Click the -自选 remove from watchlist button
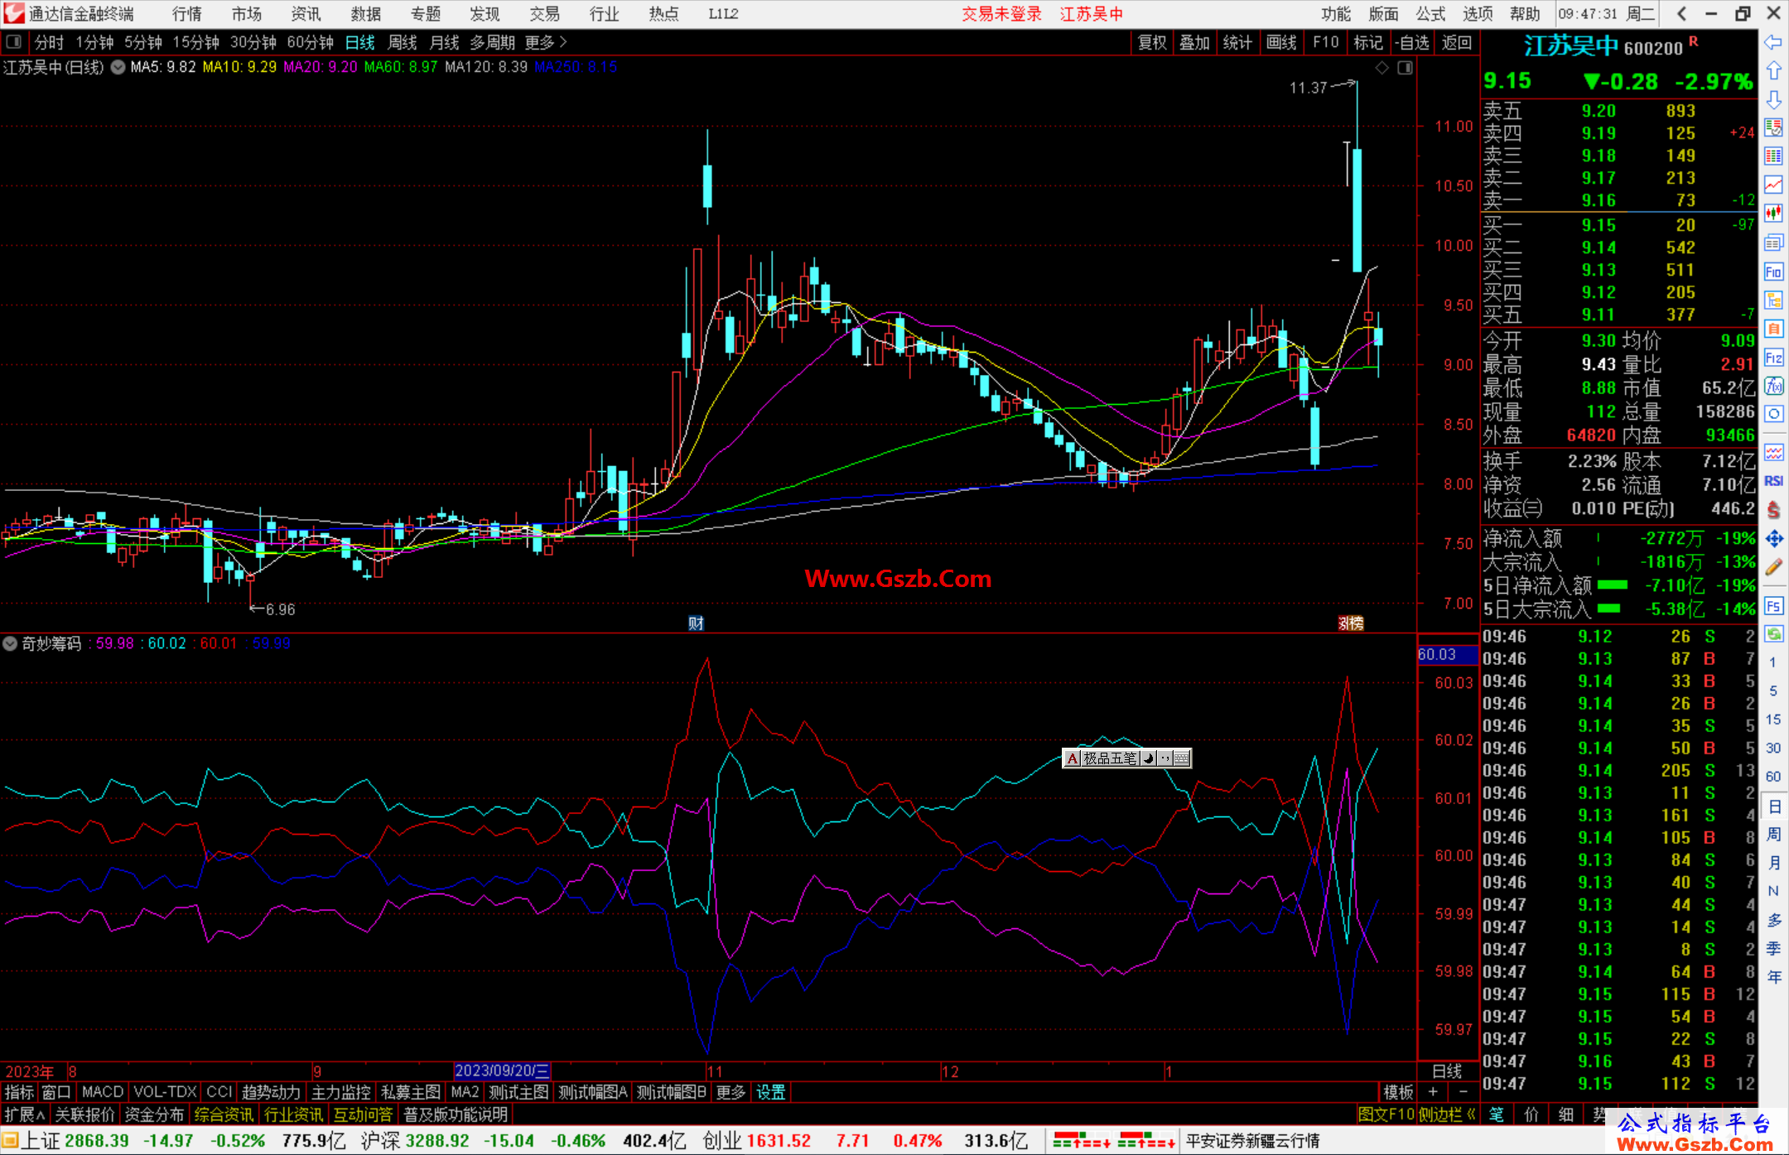This screenshot has height=1155, width=1789. [1411, 42]
